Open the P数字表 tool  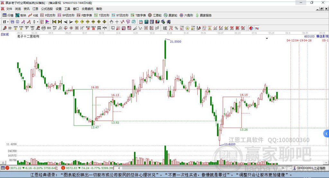pos(84,15)
